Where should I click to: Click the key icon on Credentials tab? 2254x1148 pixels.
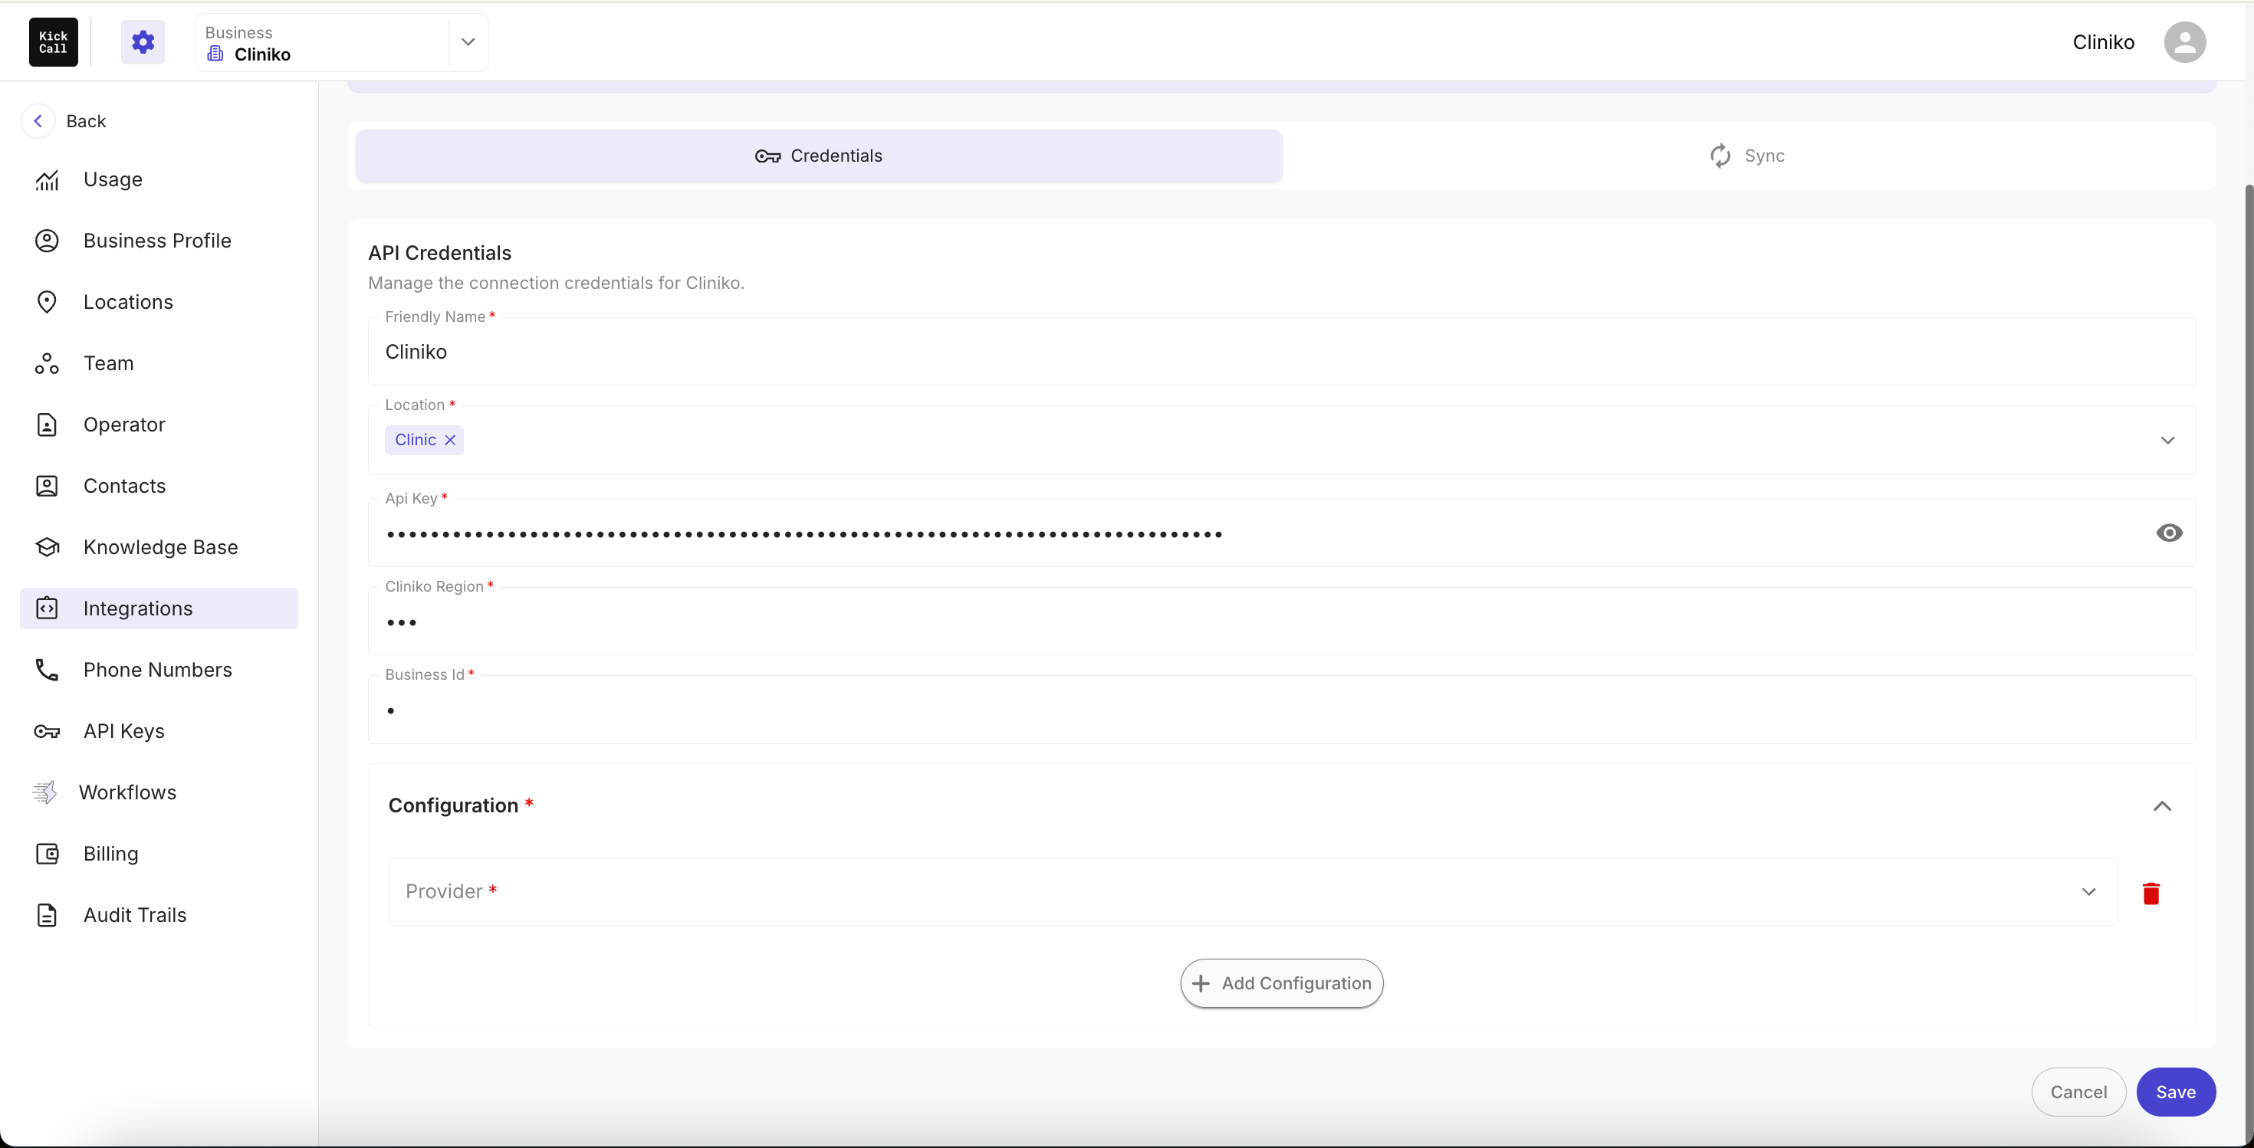[767, 156]
